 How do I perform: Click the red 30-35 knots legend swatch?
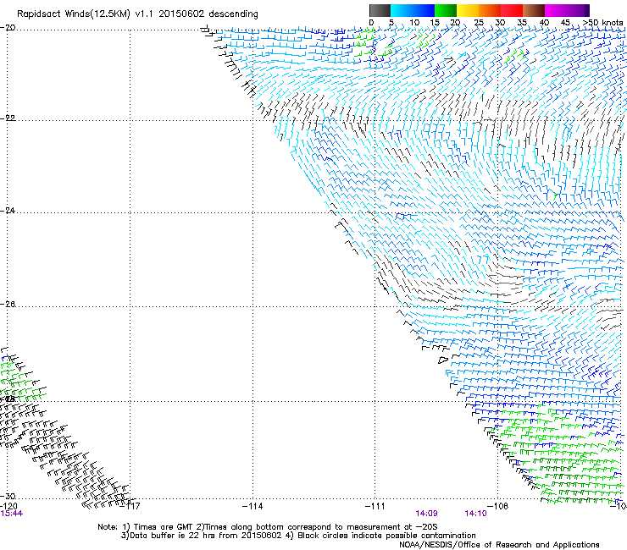[512, 10]
